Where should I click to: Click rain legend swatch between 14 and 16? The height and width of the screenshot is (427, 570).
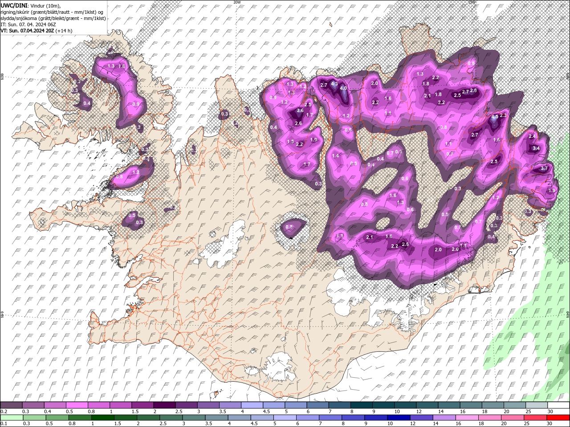click(444, 418)
